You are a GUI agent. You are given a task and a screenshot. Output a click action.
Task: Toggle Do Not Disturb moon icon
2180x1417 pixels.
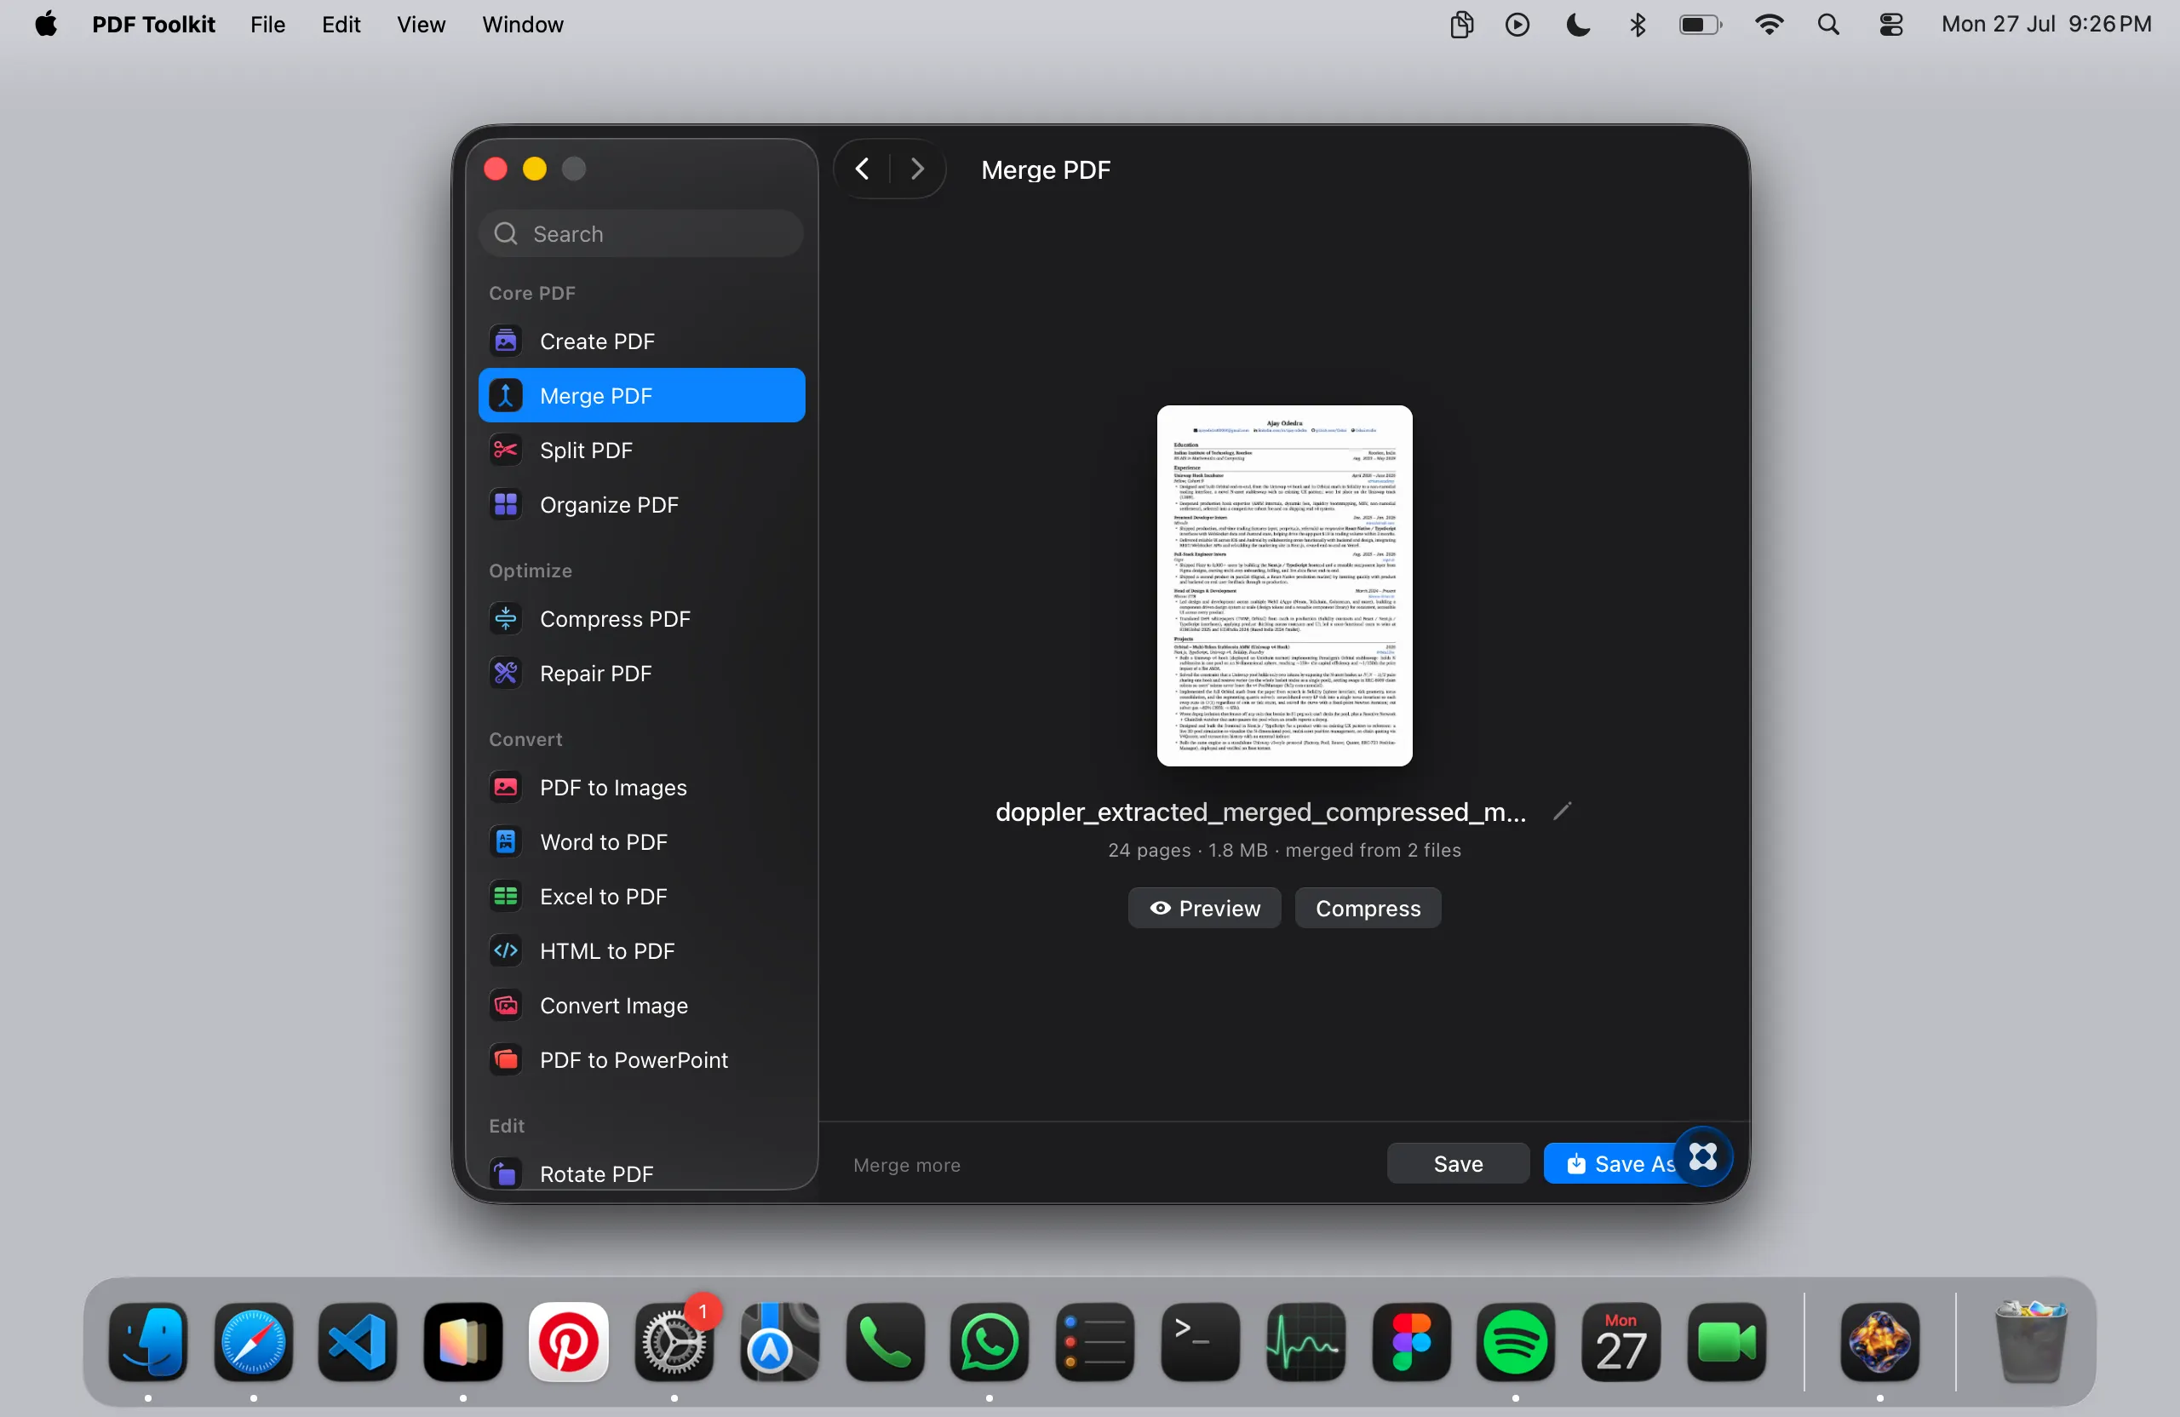[1577, 25]
